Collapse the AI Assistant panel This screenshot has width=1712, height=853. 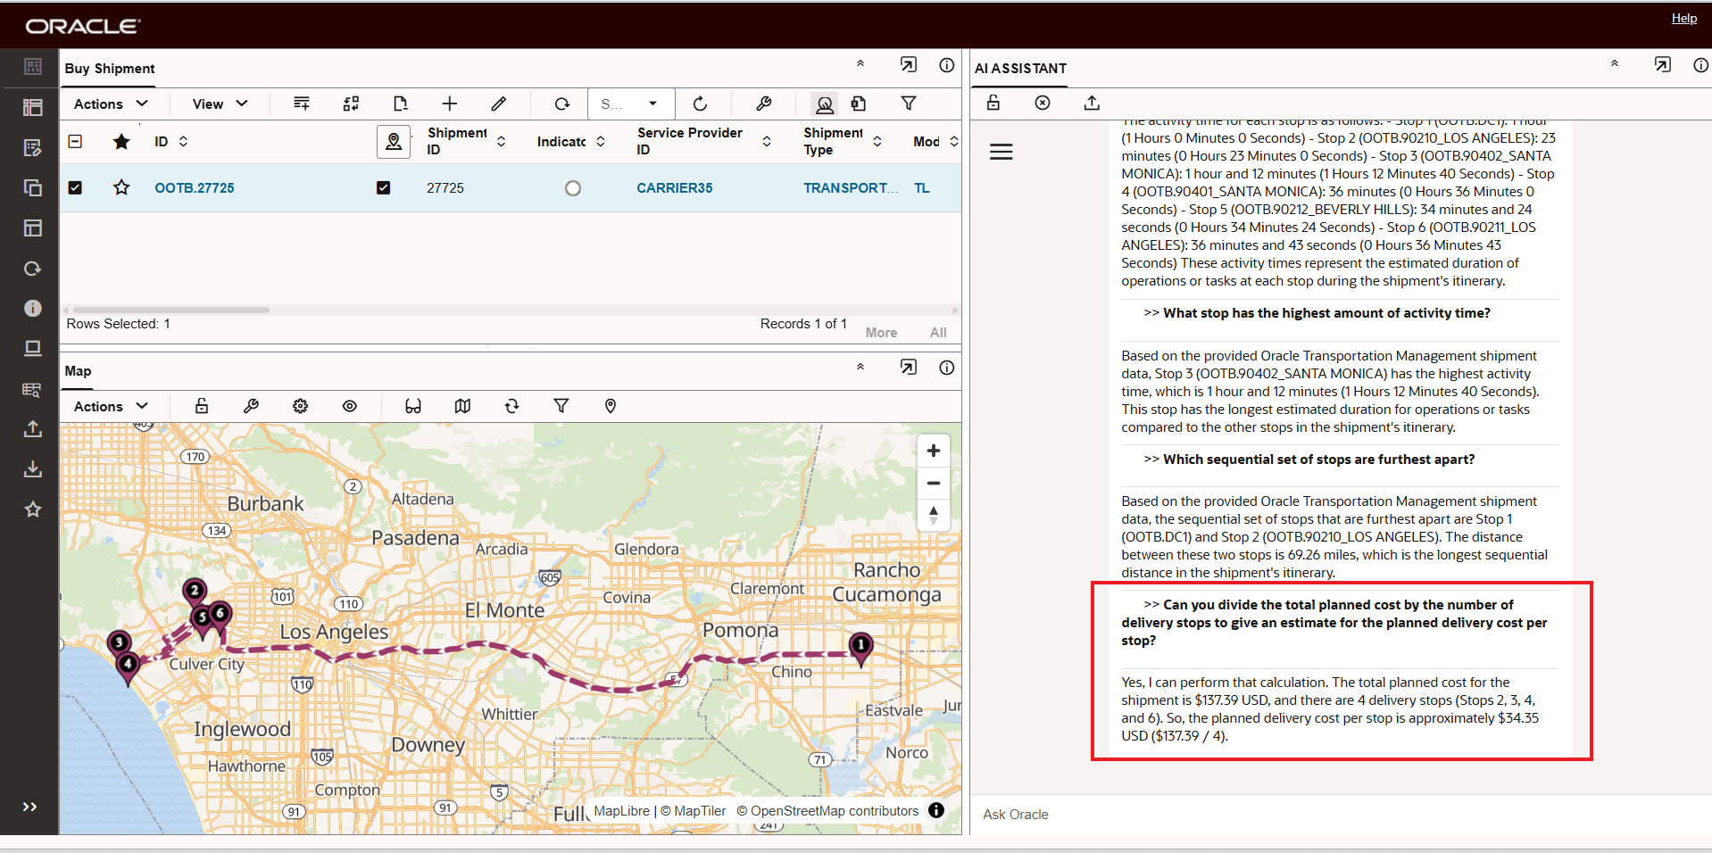1615,64
